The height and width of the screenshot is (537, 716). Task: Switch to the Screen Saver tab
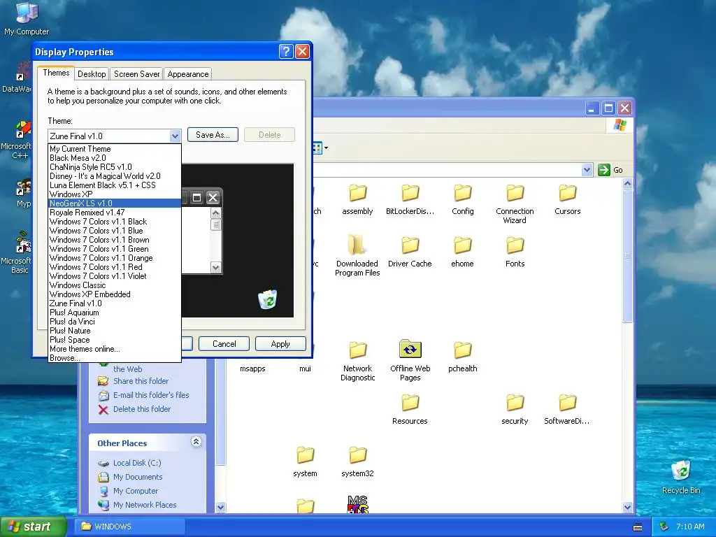click(x=136, y=74)
